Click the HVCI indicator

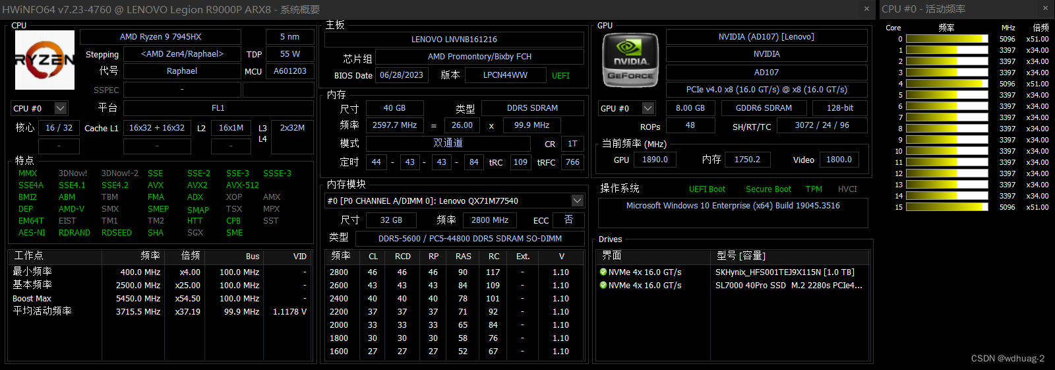pyautogui.click(x=847, y=189)
